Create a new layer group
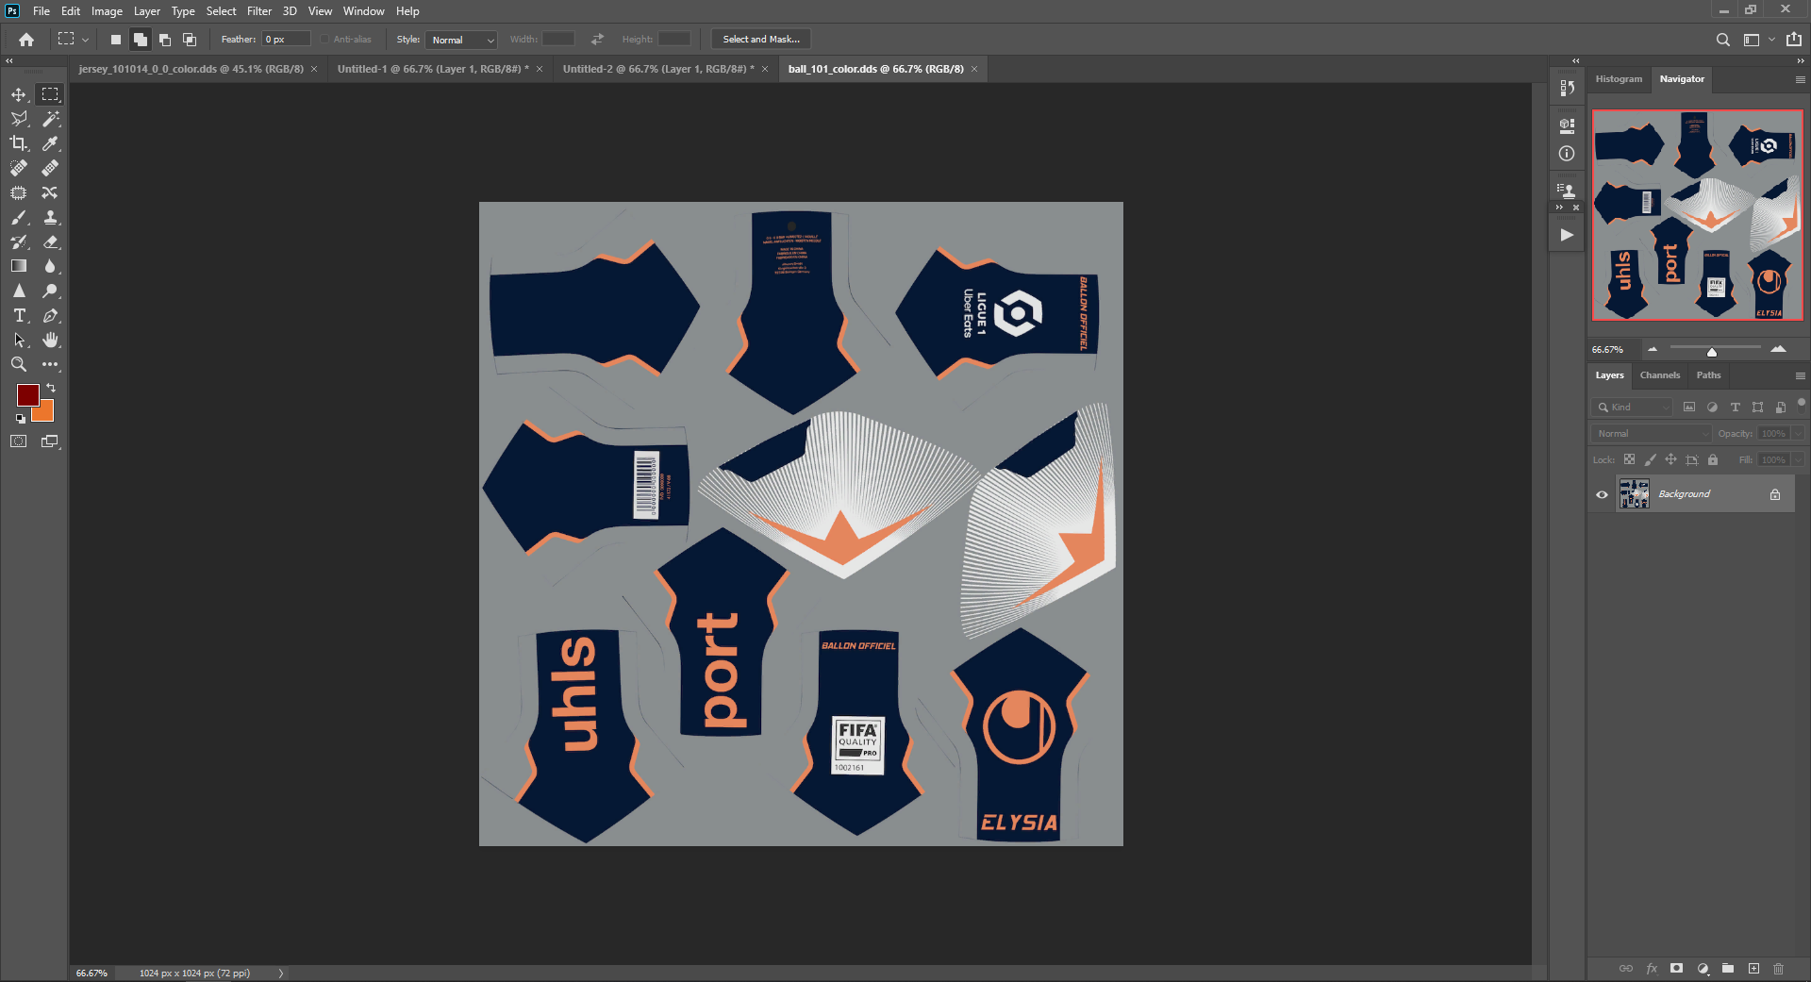Screen dimensions: 1811x982 (x=1728, y=969)
